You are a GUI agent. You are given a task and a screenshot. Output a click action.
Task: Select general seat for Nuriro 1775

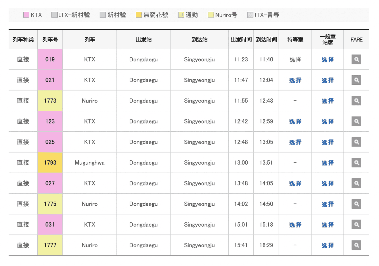[x=327, y=204]
